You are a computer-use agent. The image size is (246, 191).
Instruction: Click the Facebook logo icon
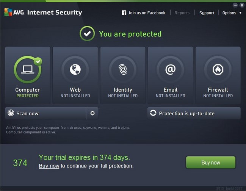[124, 13]
